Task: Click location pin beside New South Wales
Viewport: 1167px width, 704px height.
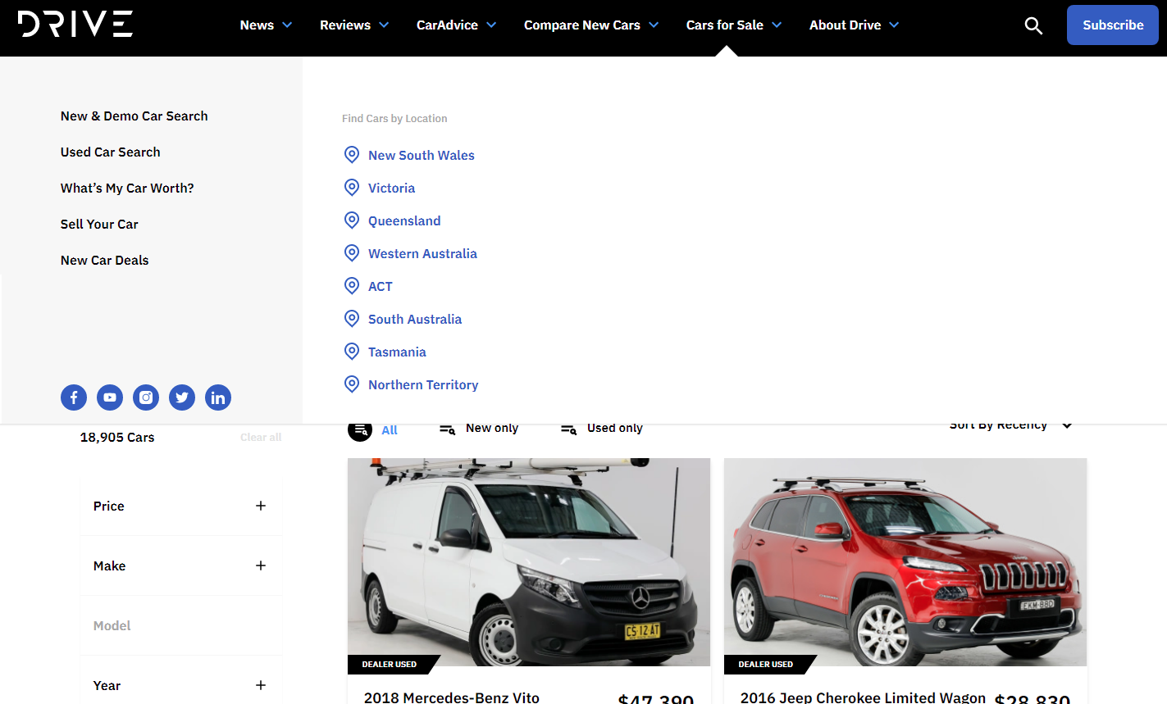Action: (352, 155)
